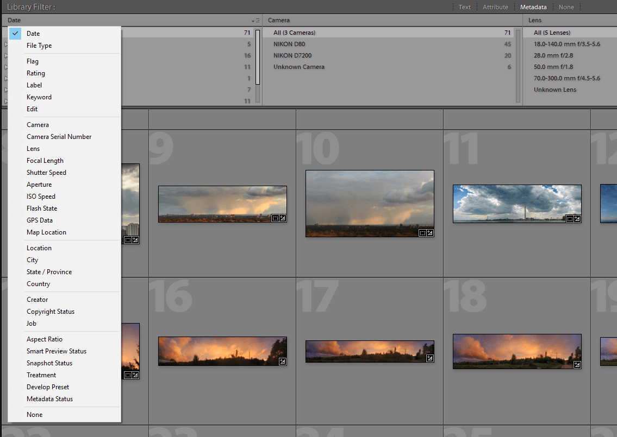
Task: Choose Flag from the filter menu
Action: [64, 61]
